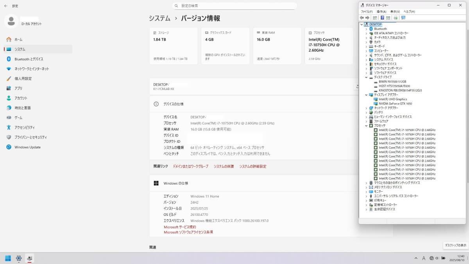Expand the IDE ATA/ATAPI コントローラー node
The width and height of the screenshot is (469, 264).
[366, 33]
